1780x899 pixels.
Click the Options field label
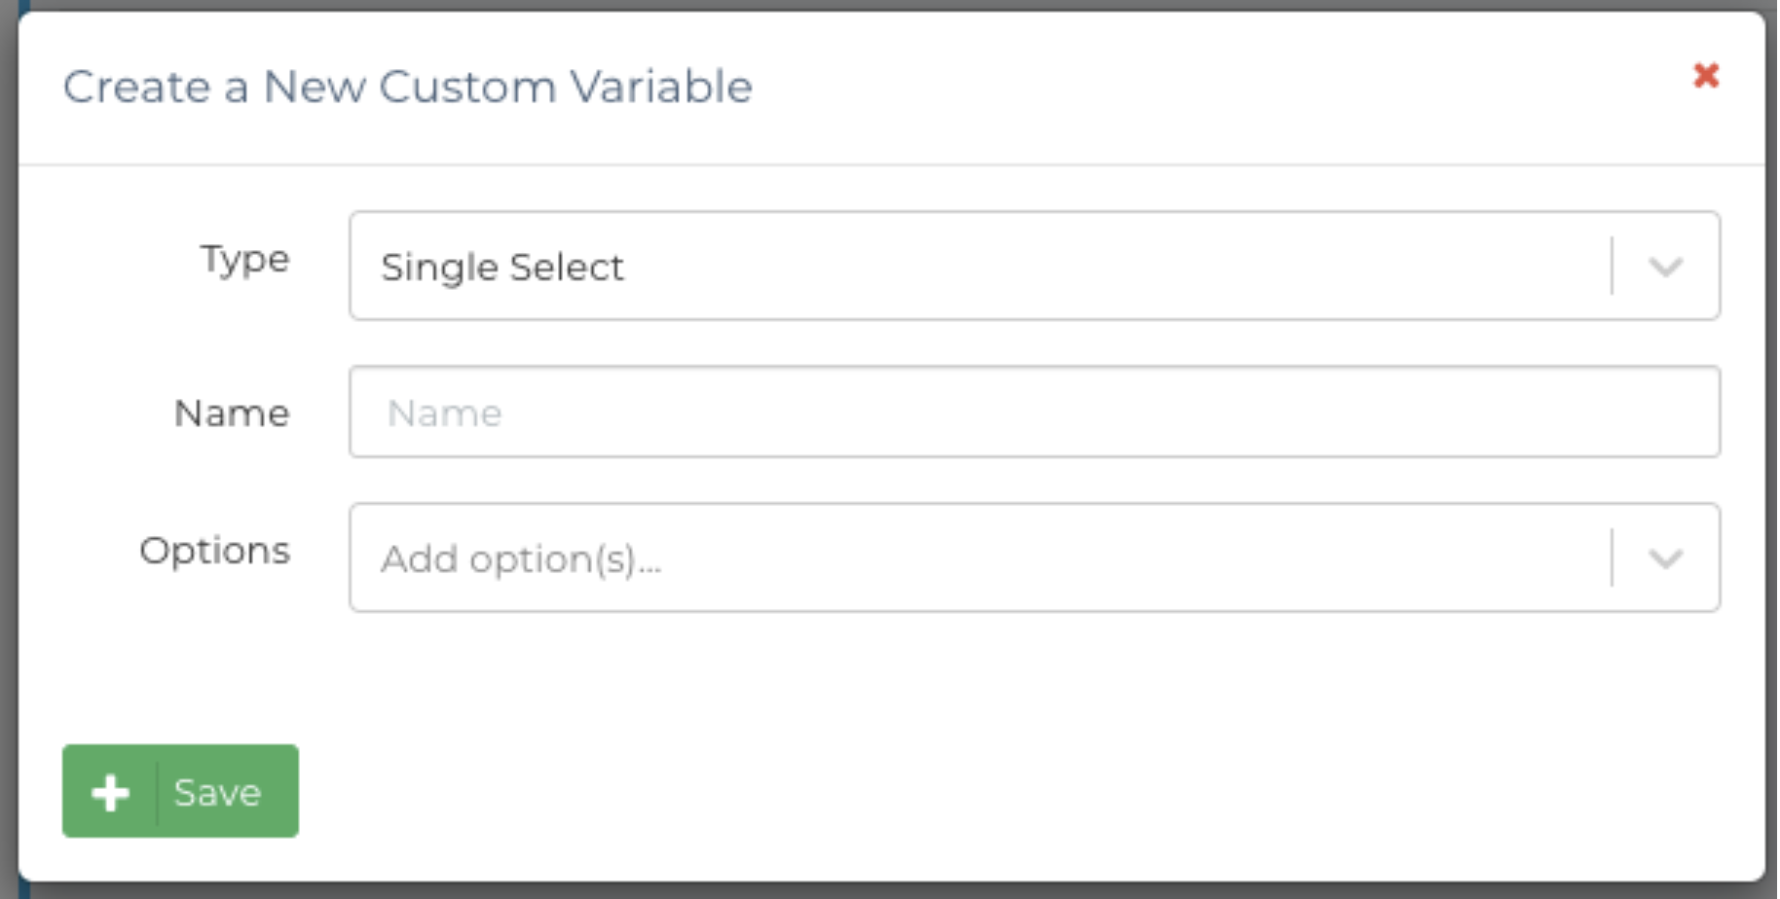click(215, 551)
